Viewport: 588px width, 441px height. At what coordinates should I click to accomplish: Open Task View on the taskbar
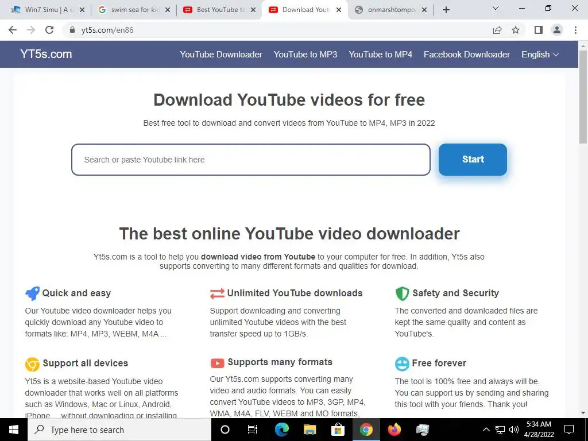coord(253,430)
